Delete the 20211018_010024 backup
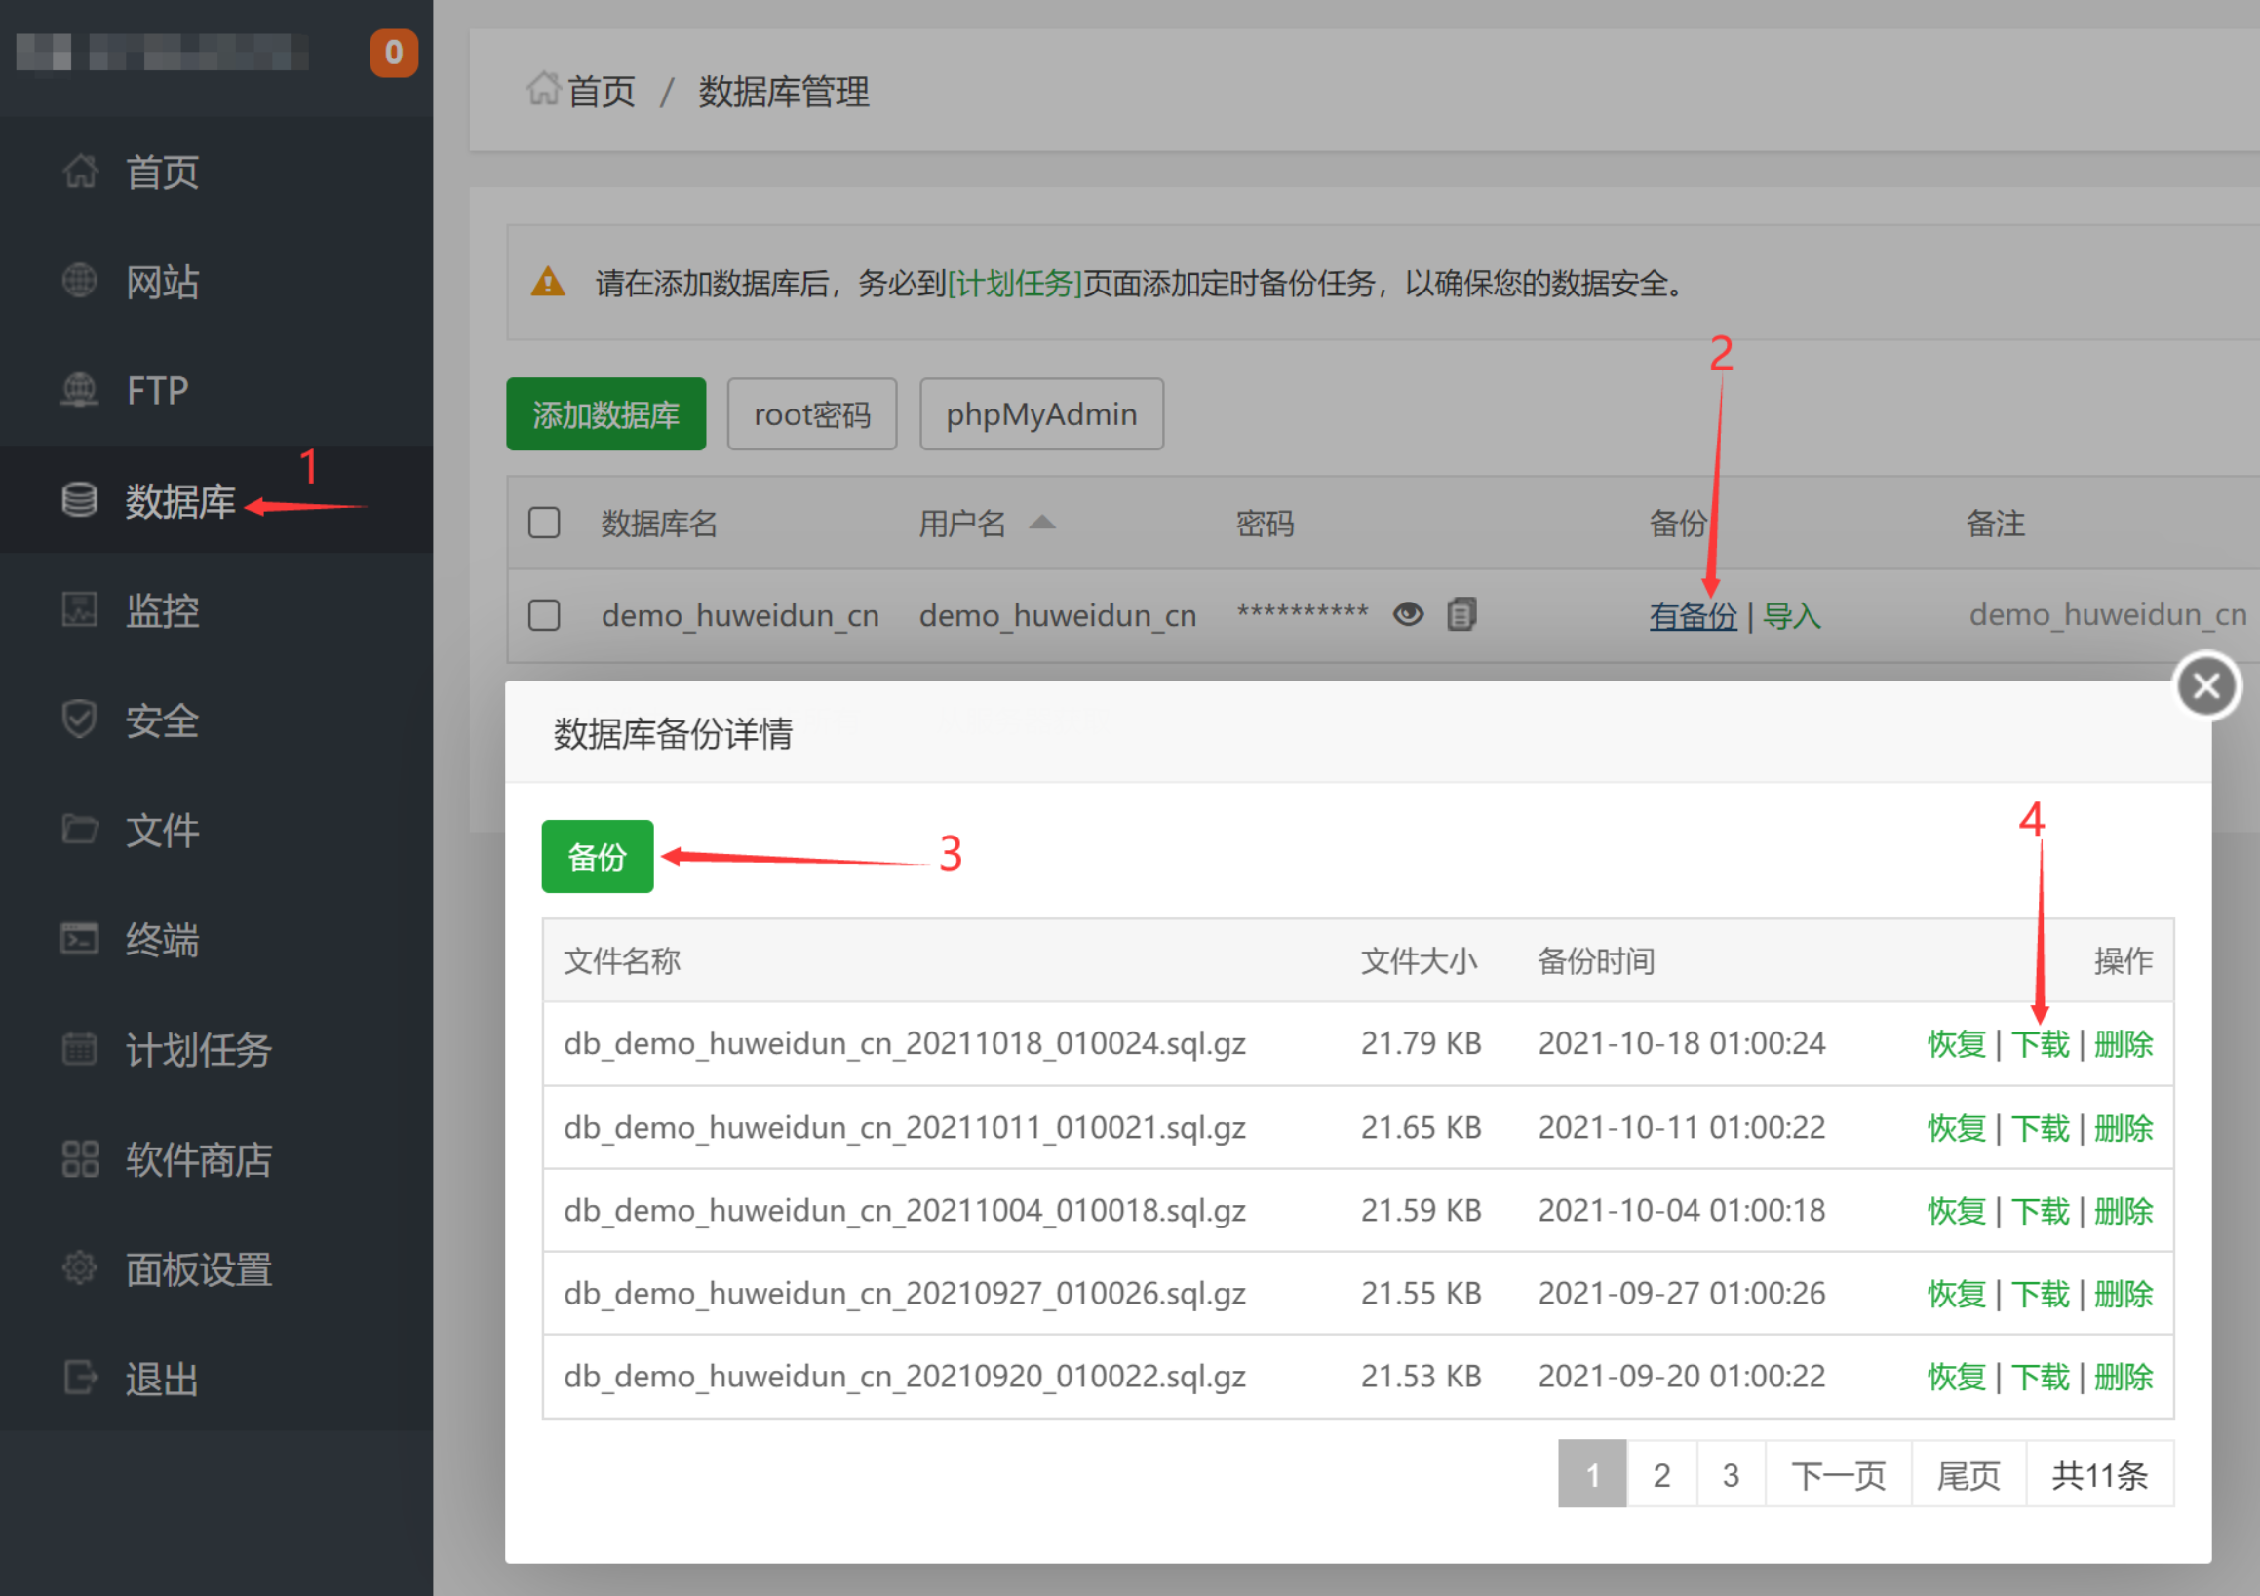Viewport: 2260px width, 1596px height. tap(2124, 1043)
